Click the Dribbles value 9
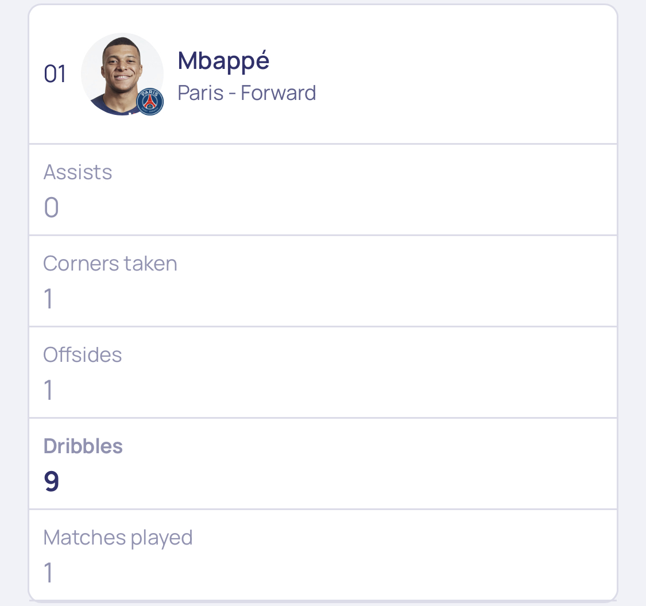The height and width of the screenshot is (606, 646). pos(52,481)
